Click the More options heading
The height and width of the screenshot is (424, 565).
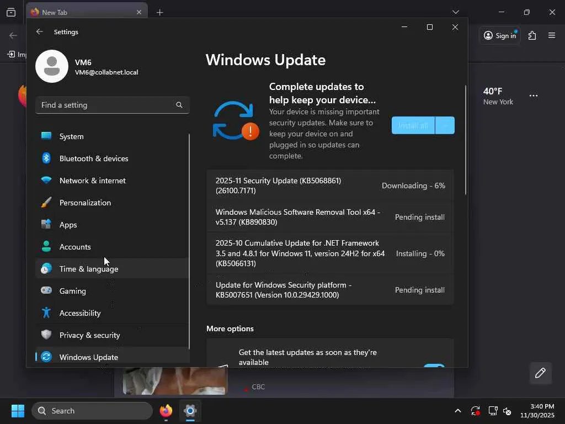click(x=230, y=328)
